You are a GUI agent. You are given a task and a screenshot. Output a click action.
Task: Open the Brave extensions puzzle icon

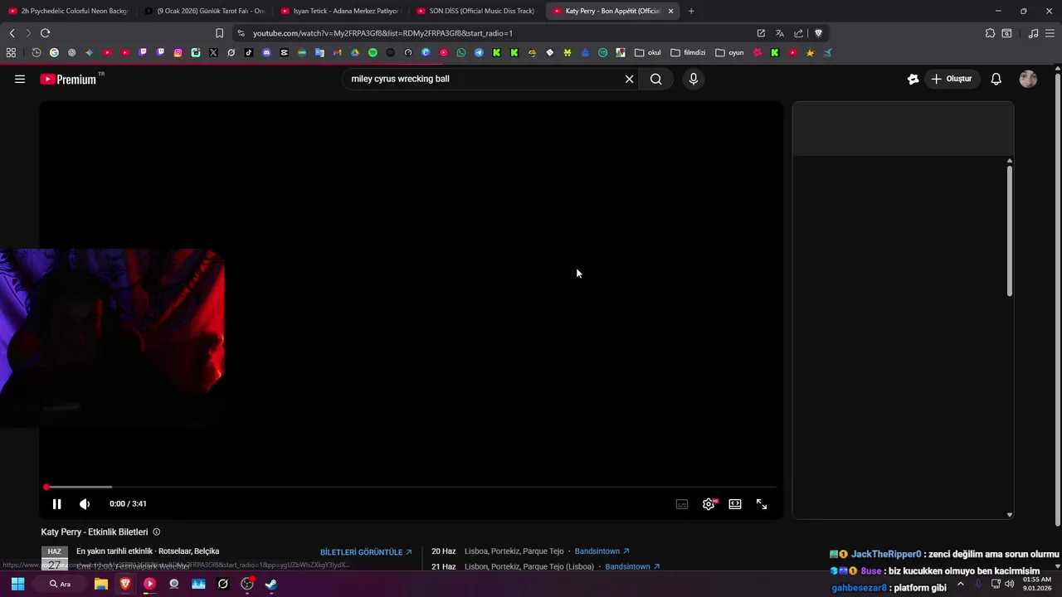[990, 33]
